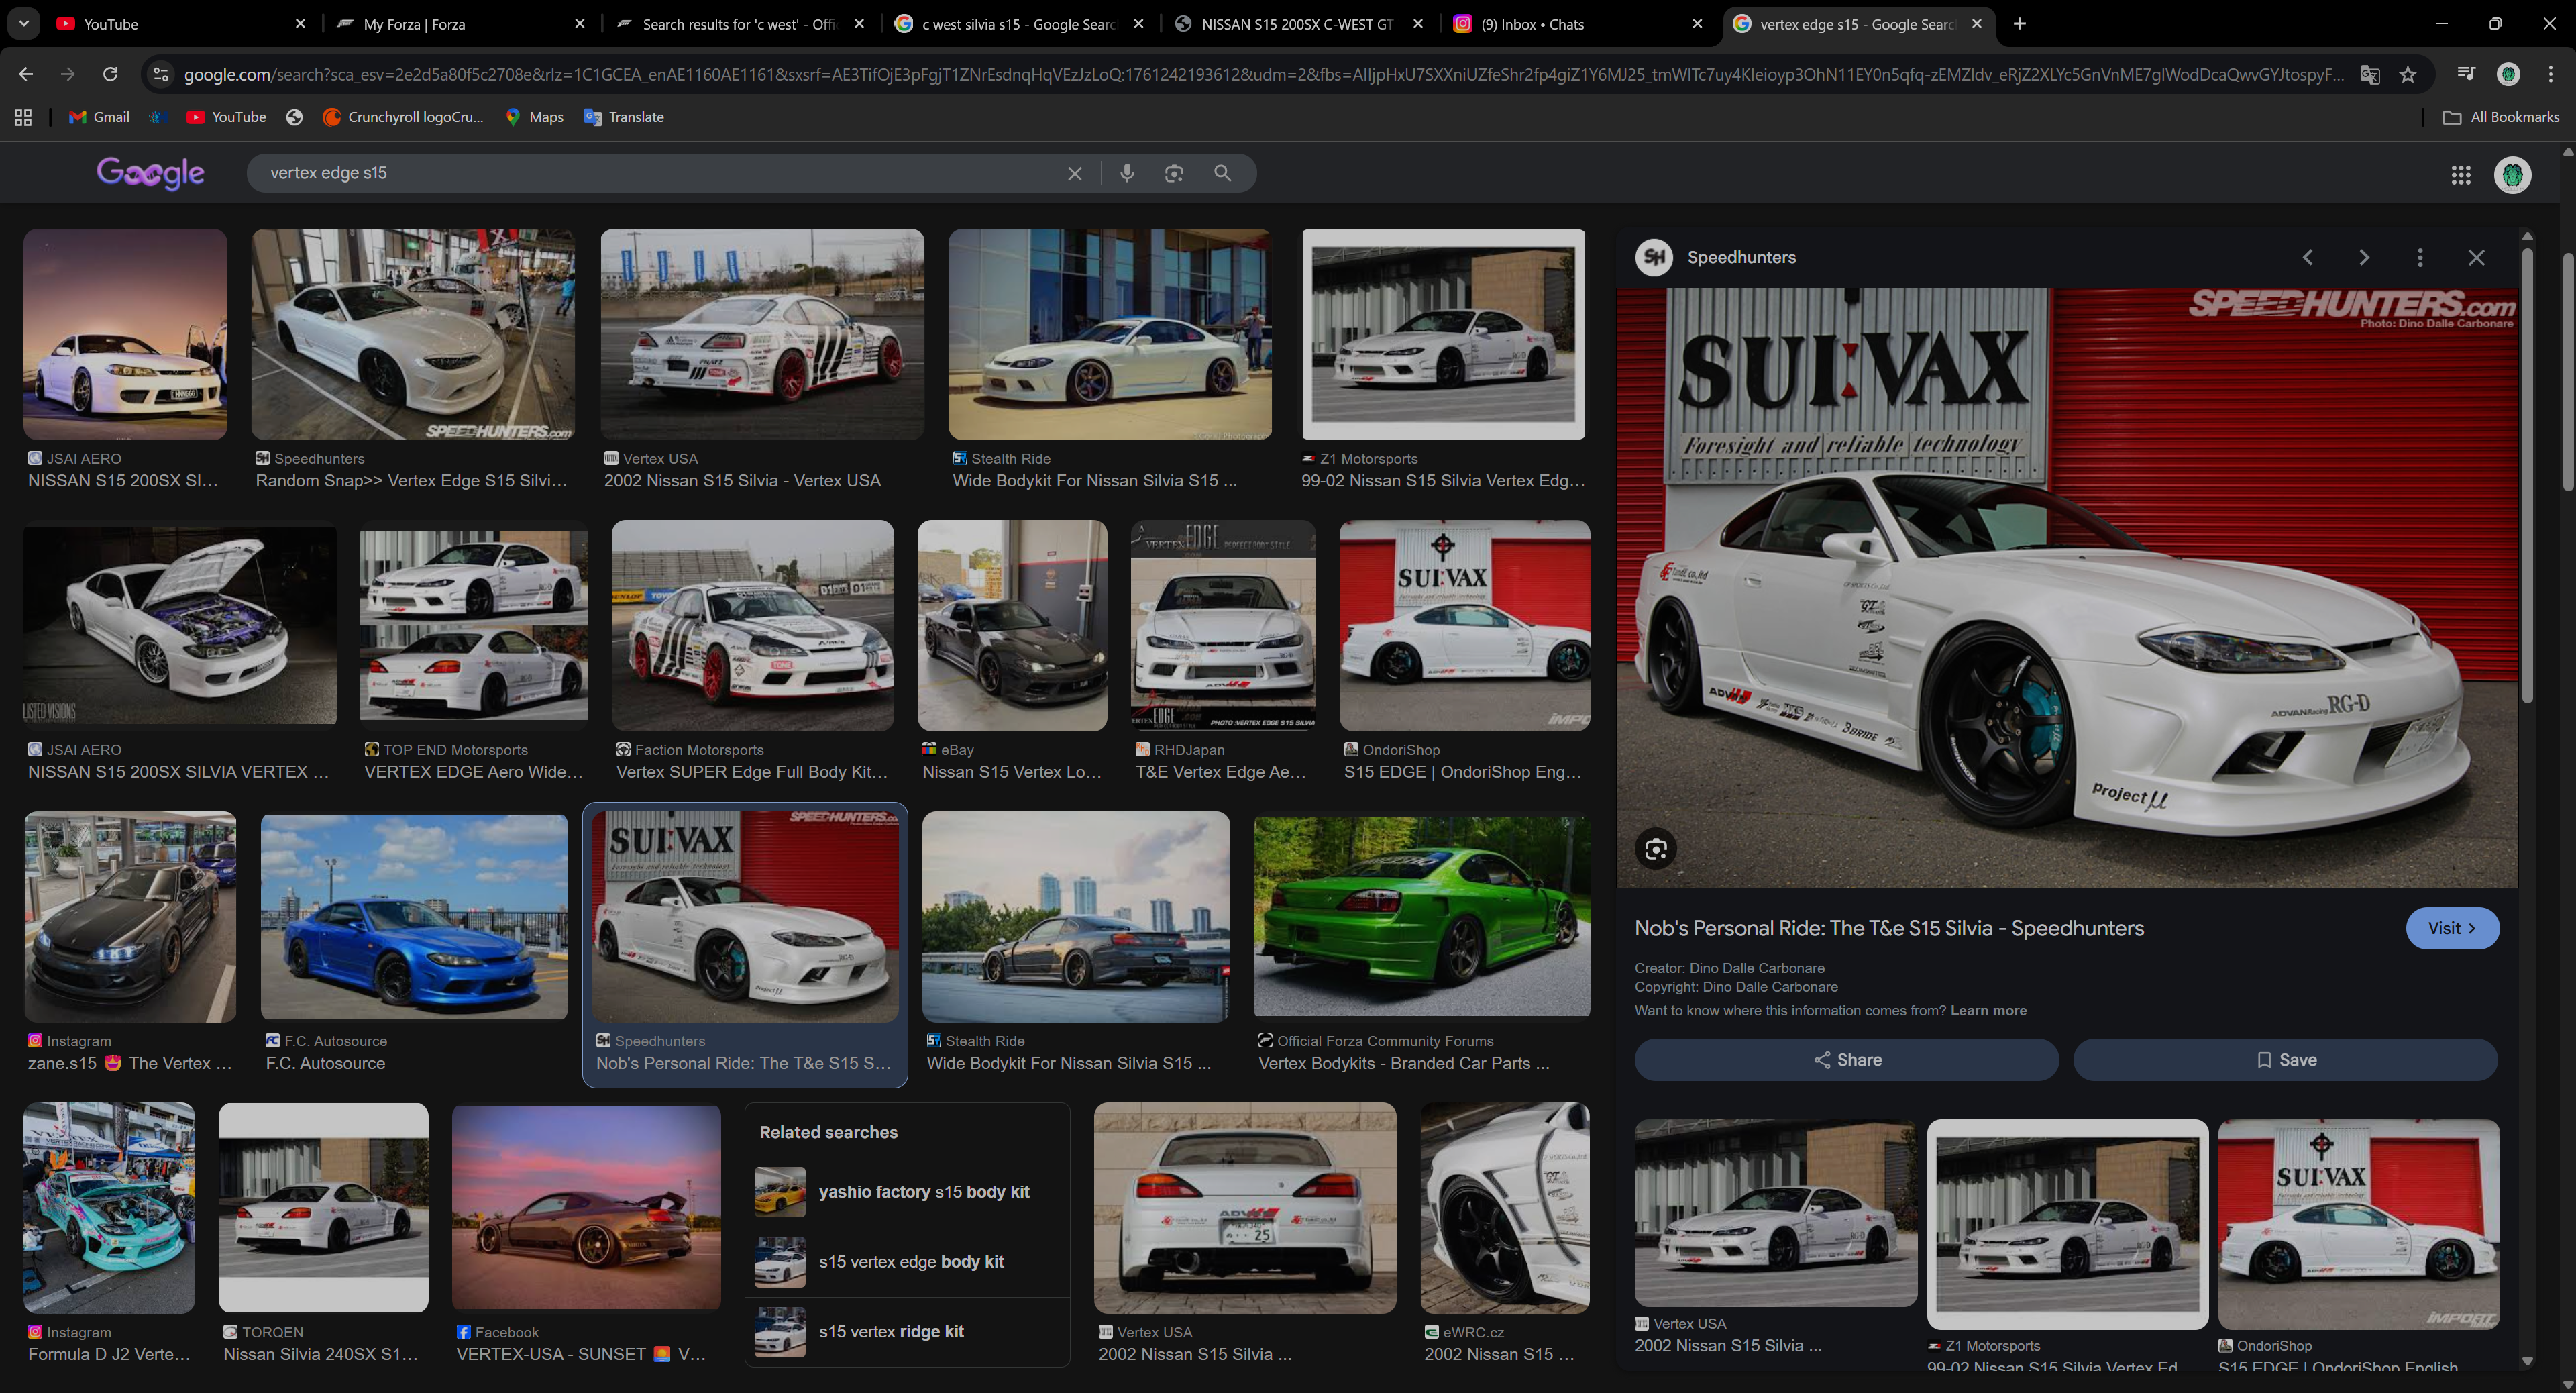
Task: Open the green S15 Forza forums thumbnail
Action: 1421,917
